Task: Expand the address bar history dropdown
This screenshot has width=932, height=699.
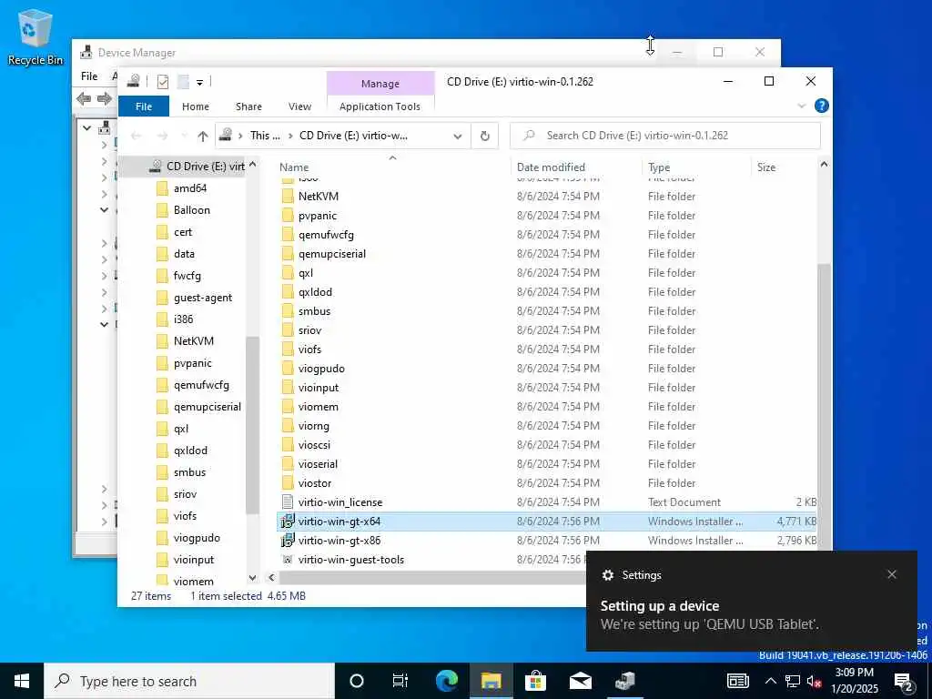Action: pos(458,137)
